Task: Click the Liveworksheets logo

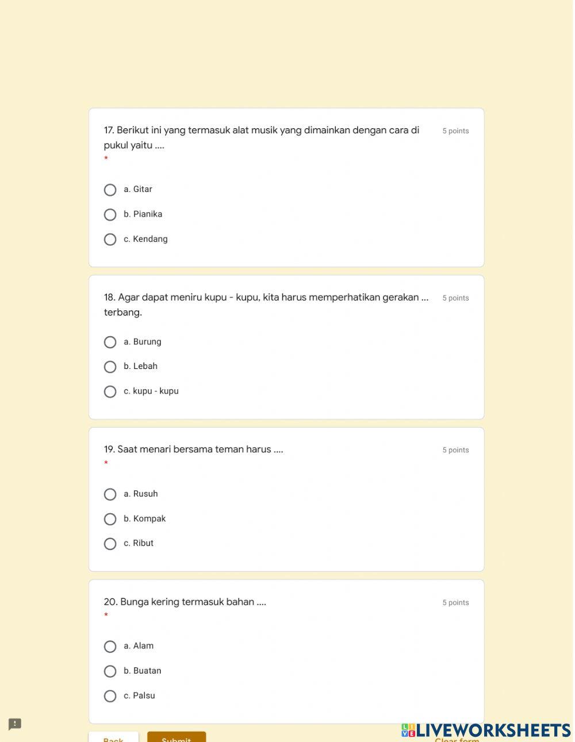Action: [486, 730]
